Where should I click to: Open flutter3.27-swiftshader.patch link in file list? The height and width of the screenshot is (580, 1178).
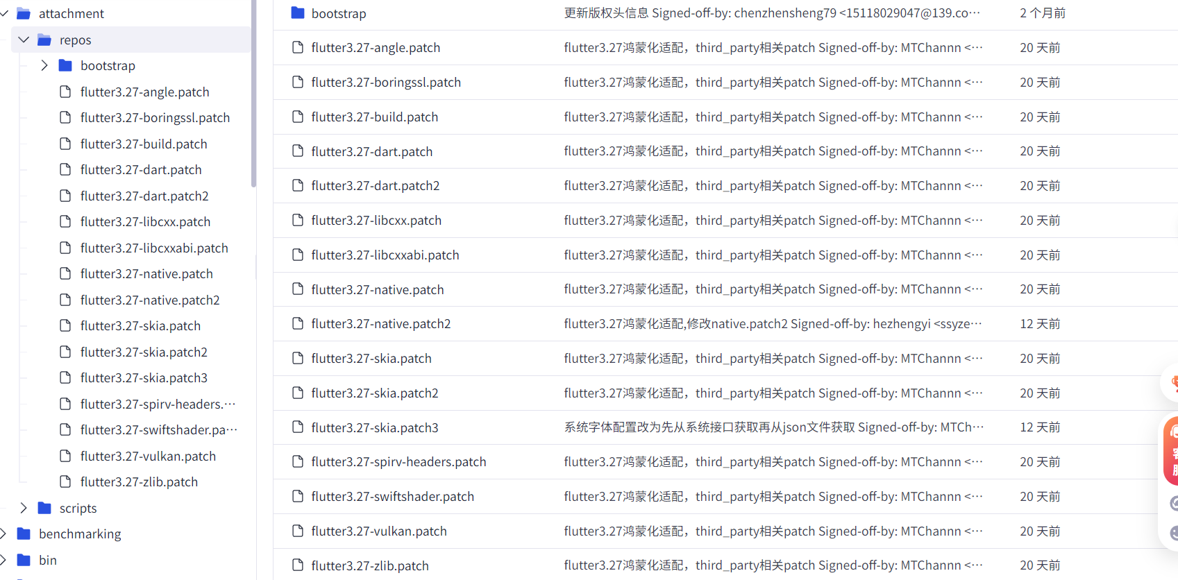[x=393, y=496]
